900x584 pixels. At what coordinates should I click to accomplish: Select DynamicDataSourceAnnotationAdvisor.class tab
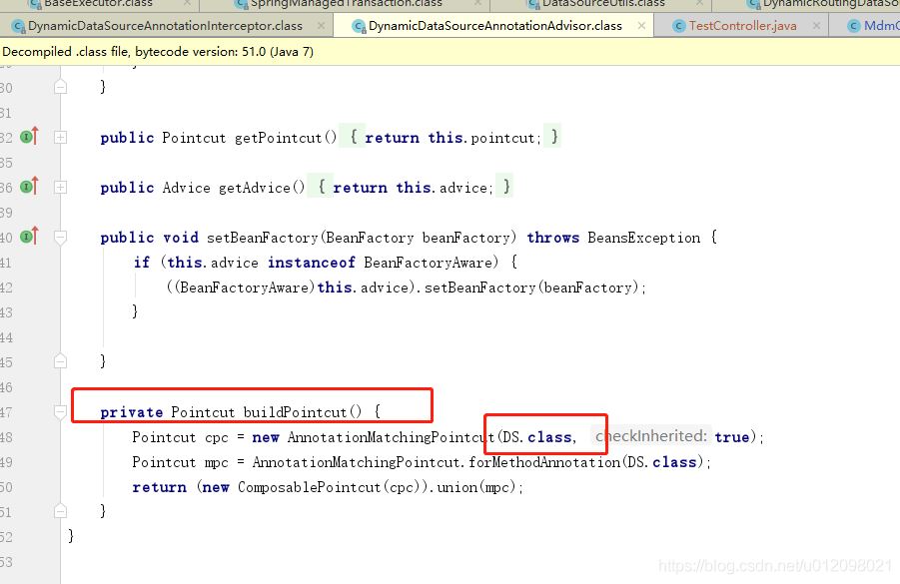point(493,26)
